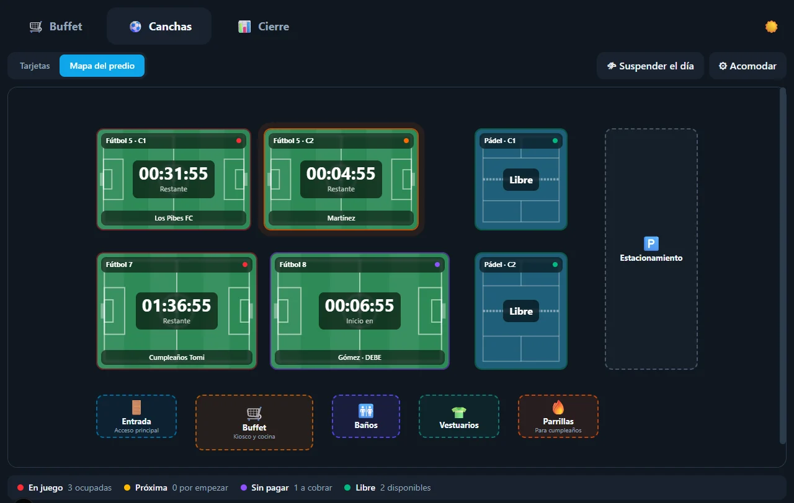Click the Libre legend entry at bottom

[387, 488]
